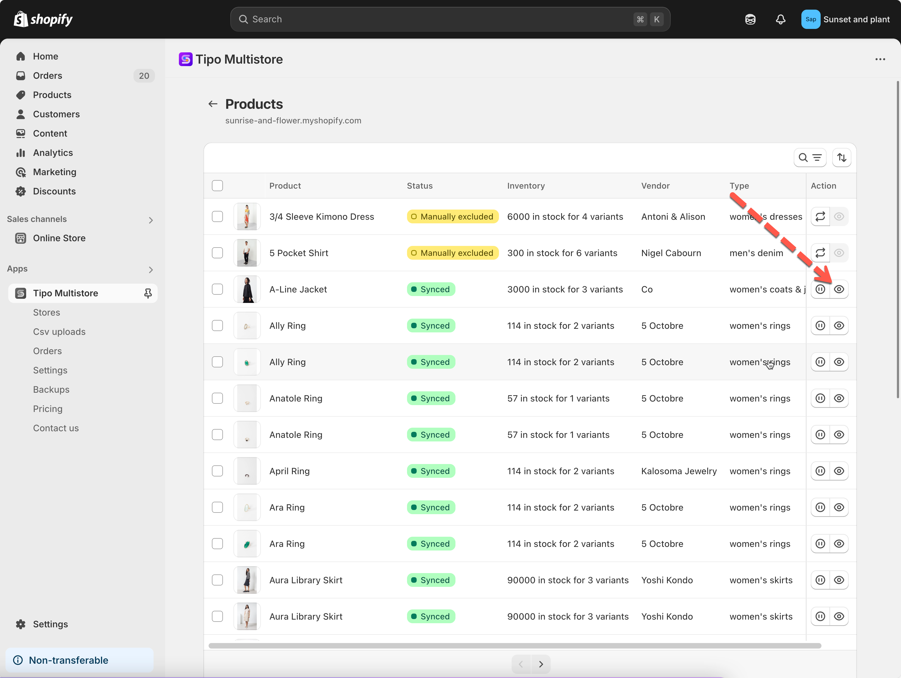901x678 pixels.
Task: Go to next page of products
Action: pyautogui.click(x=540, y=664)
